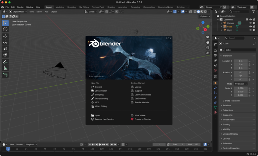Expand the Relations panel
Screen dimensions: 258x156
(238, 106)
